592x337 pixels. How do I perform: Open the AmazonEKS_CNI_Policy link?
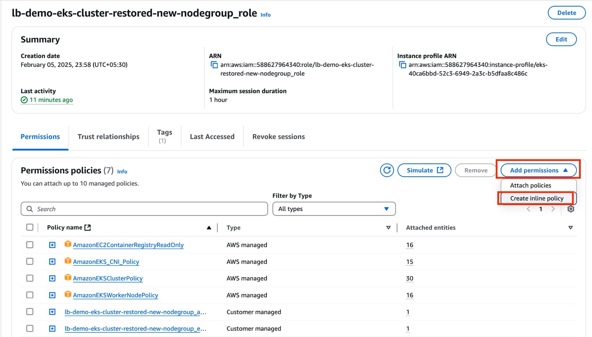point(106,262)
